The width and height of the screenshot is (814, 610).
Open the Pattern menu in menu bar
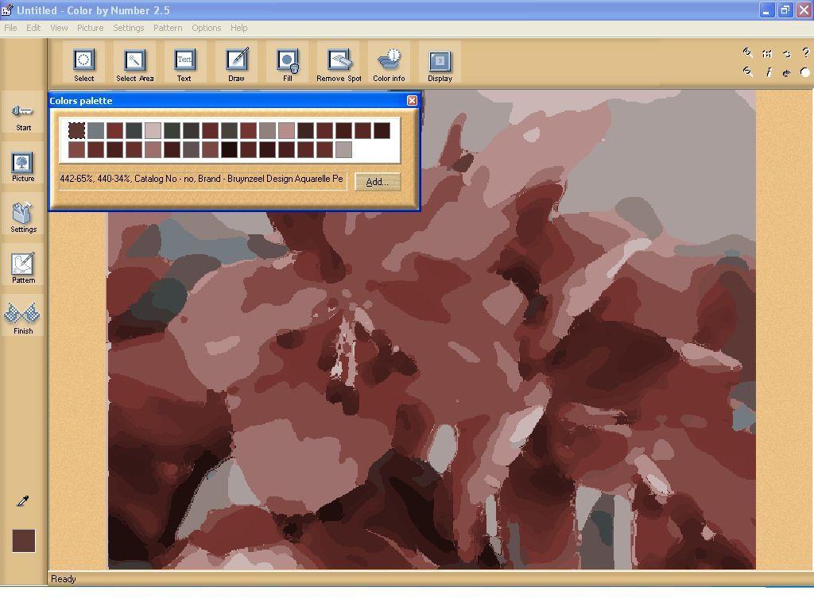pyautogui.click(x=168, y=28)
